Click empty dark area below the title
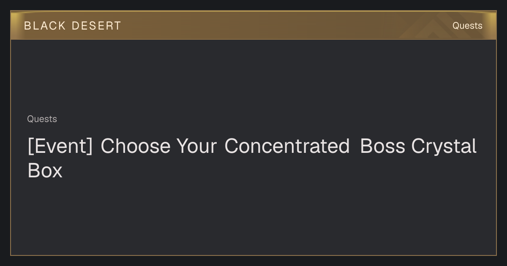The width and height of the screenshot is (507, 266). (x=253, y=215)
